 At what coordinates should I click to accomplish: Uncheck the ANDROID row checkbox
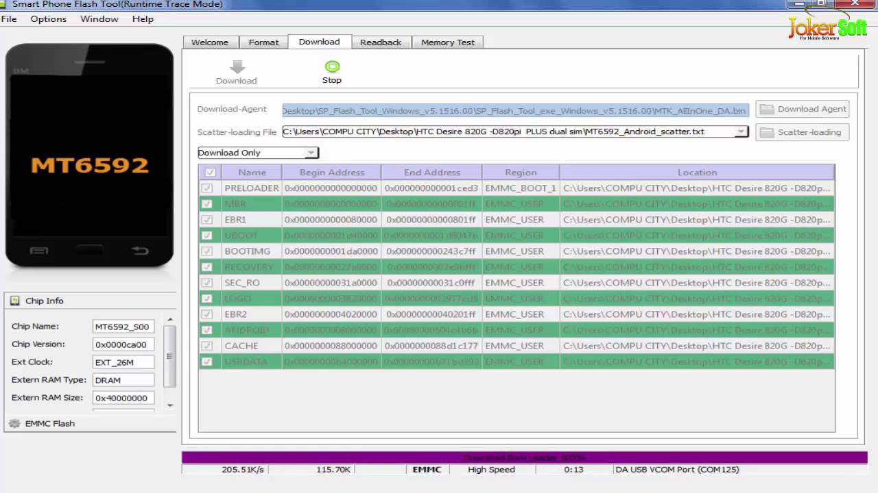pyautogui.click(x=207, y=330)
